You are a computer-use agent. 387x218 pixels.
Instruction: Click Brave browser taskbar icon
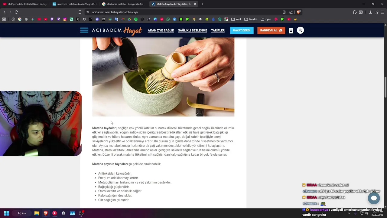pos(46,213)
